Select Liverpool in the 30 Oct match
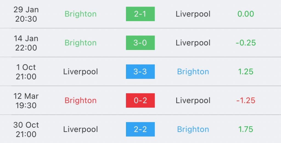Image resolution: width=281 pixels, height=143 pixels. pyautogui.click(x=80, y=129)
